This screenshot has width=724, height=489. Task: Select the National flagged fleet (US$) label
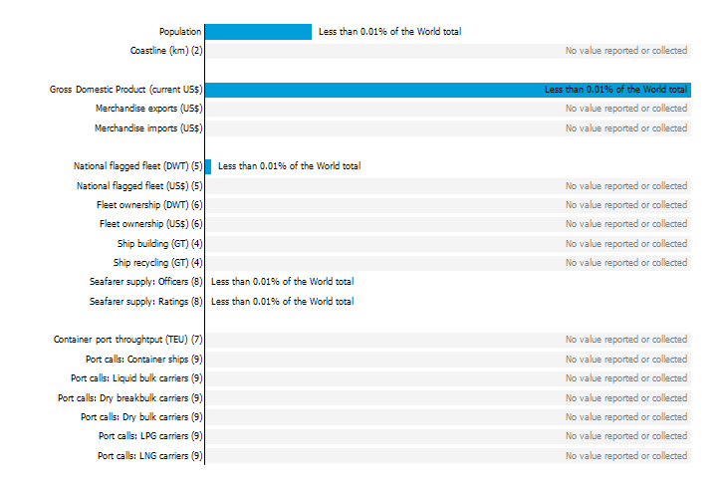tap(139, 186)
